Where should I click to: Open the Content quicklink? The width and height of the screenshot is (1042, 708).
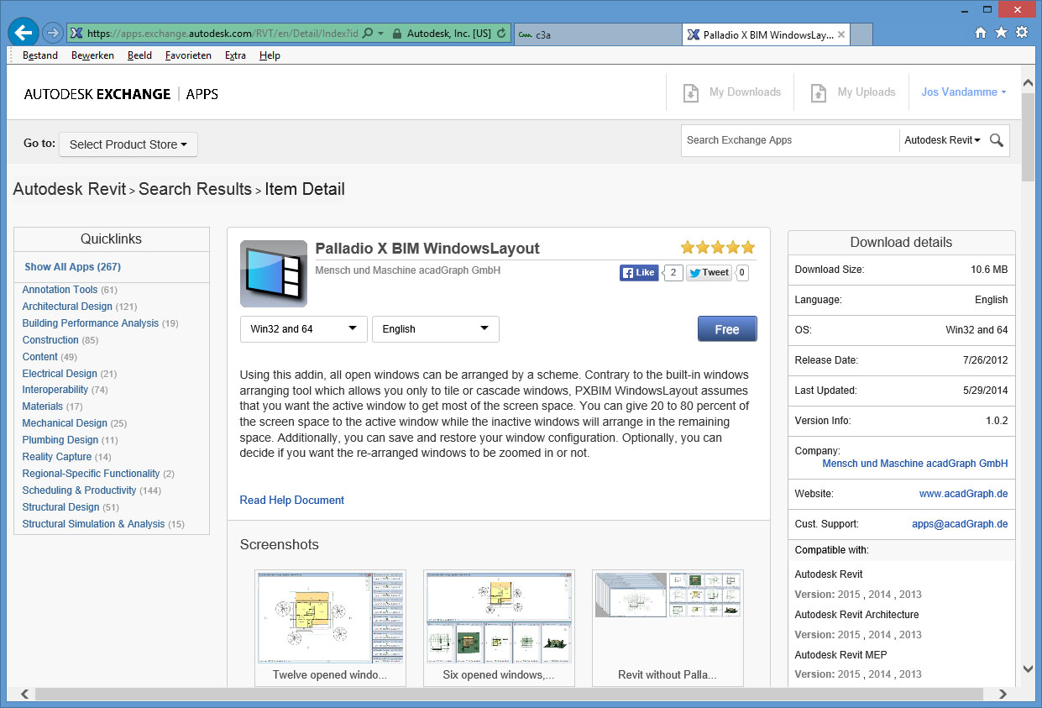40,357
